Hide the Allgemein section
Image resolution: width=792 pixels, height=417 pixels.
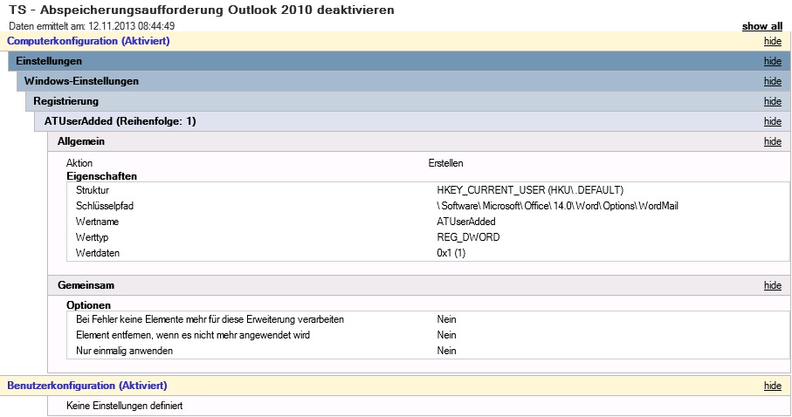pos(772,142)
